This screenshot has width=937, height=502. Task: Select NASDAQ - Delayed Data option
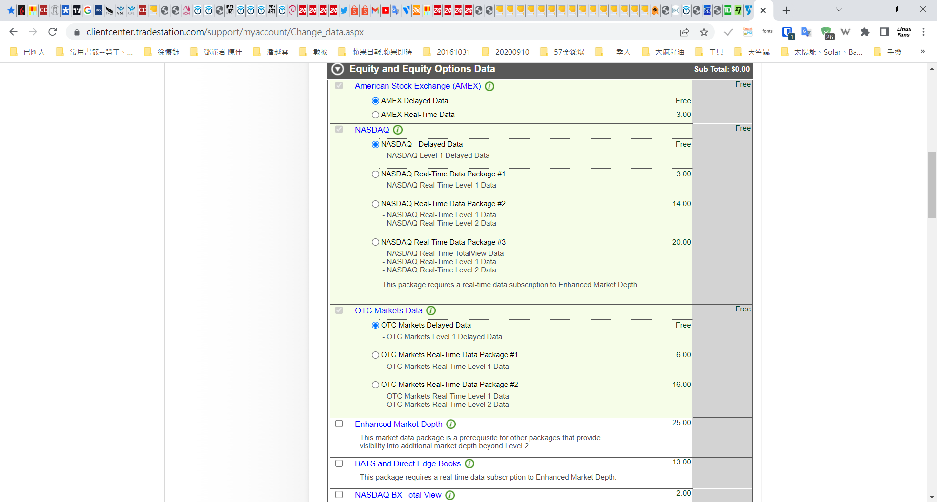375,144
